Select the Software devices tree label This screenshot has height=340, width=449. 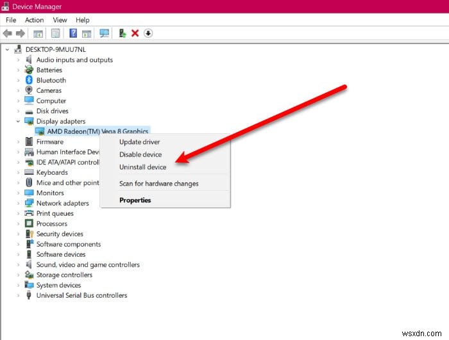pos(61,254)
